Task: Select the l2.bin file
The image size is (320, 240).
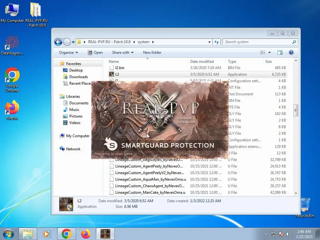Action: tap(197, 68)
